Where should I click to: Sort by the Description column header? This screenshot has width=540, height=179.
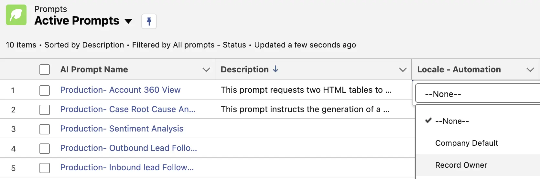pos(244,69)
